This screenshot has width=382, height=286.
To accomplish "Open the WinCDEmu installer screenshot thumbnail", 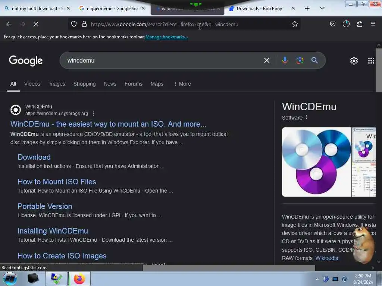I will pyautogui.click(x=364, y=144).
